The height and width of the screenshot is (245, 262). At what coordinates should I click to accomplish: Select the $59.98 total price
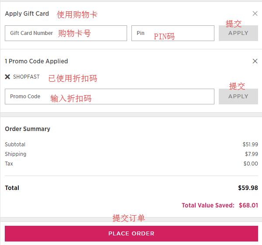[248, 188]
